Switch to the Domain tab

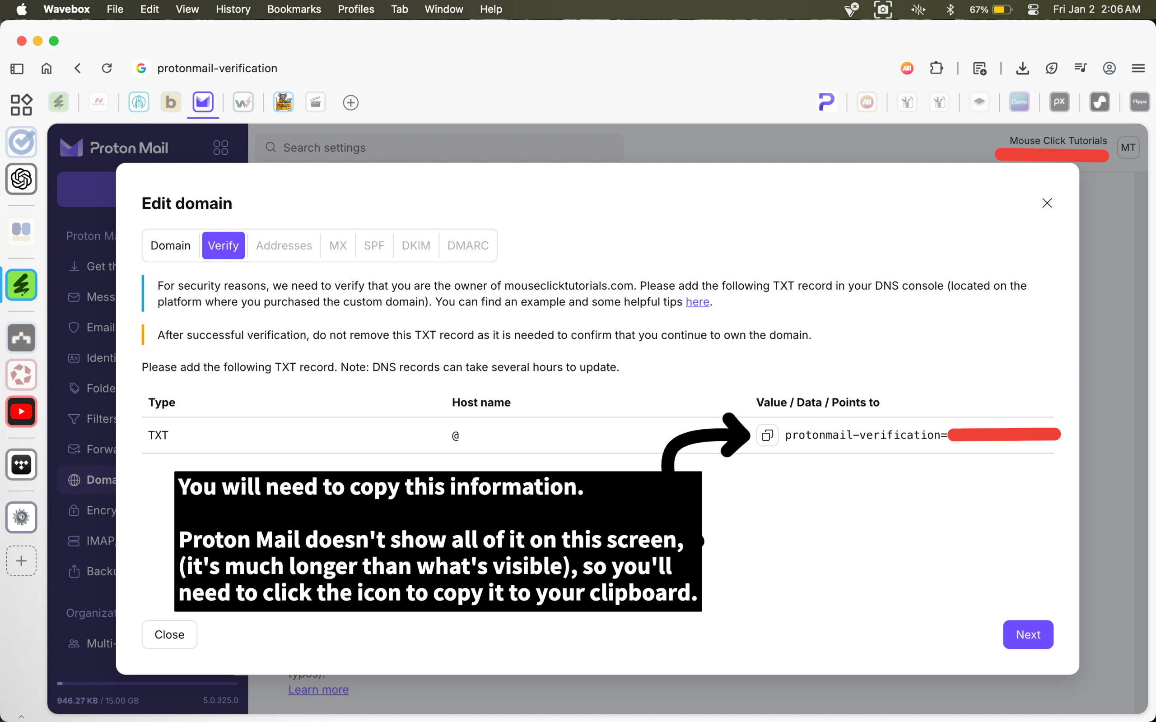point(170,245)
